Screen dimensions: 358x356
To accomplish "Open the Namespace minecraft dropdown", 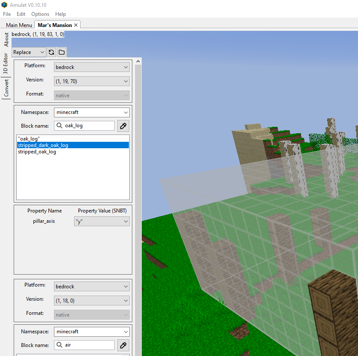I will point(92,112).
